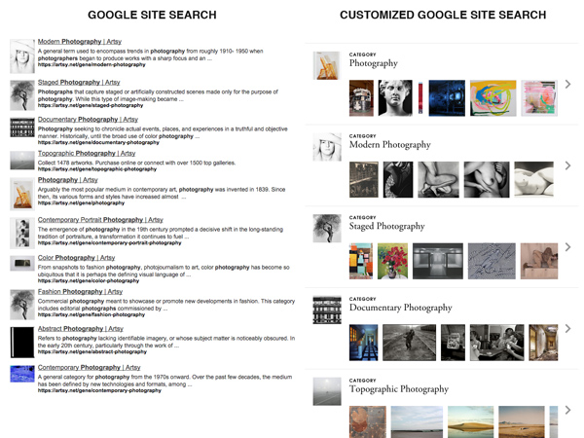Screen dimensions: 584x438
Task: Expand the Photography category row chevron
Action: (x=567, y=84)
